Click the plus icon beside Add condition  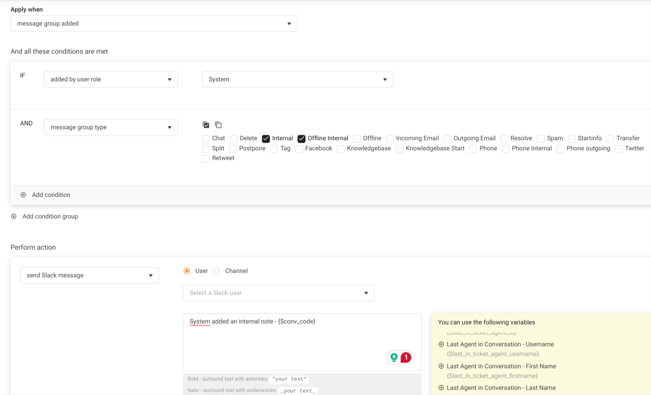coord(23,195)
